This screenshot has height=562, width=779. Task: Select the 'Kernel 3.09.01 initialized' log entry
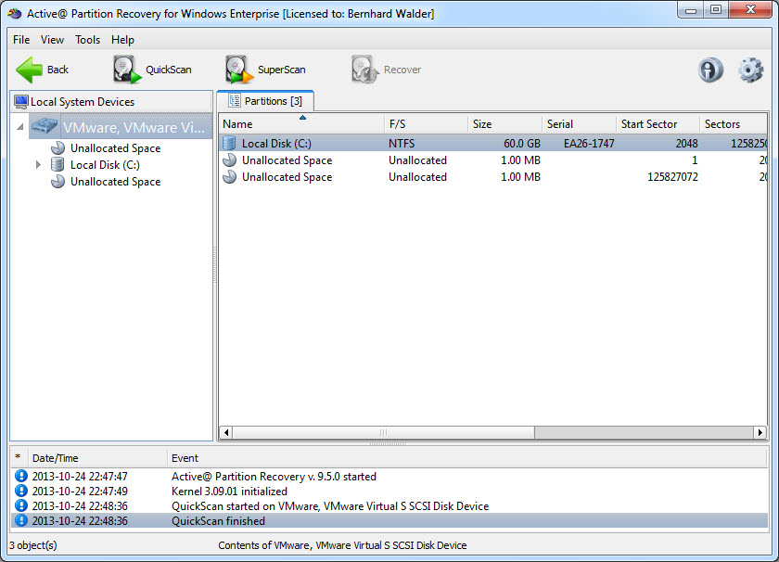click(389, 491)
